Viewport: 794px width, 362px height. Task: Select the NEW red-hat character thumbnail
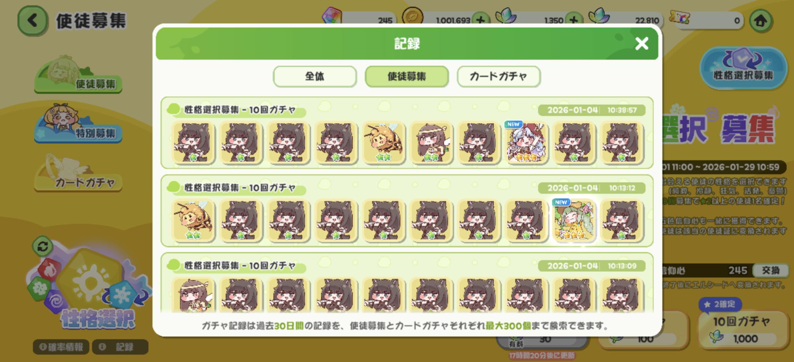tap(526, 142)
